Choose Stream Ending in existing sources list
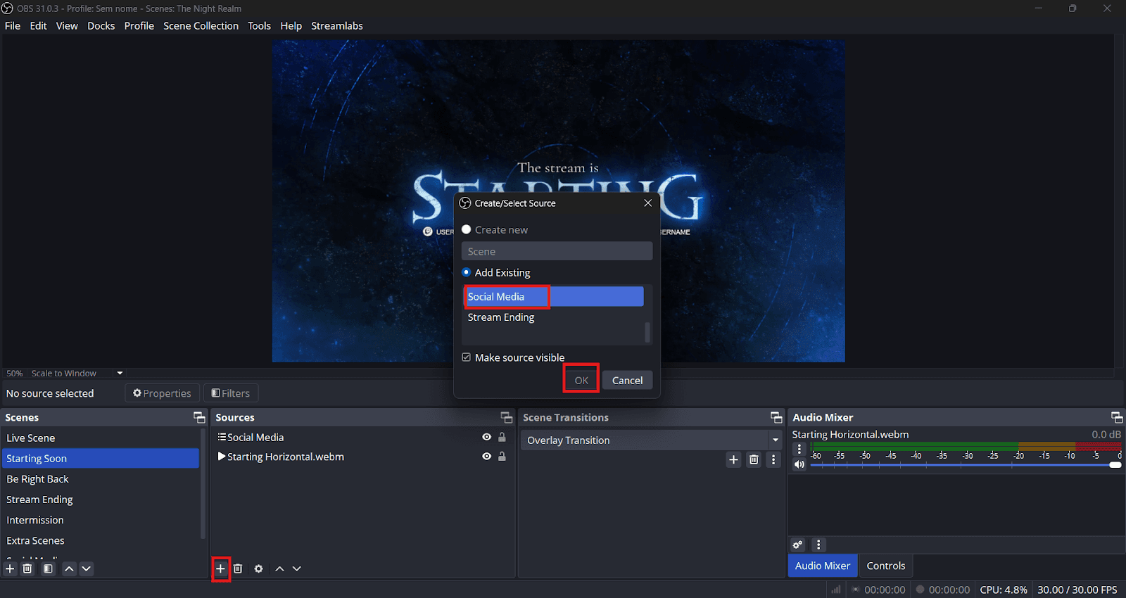The height and width of the screenshot is (598, 1126). (x=554, y=317)
